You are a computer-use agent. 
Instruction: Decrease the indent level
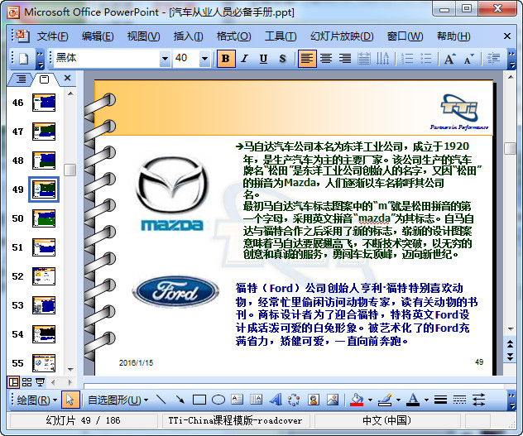493,59
